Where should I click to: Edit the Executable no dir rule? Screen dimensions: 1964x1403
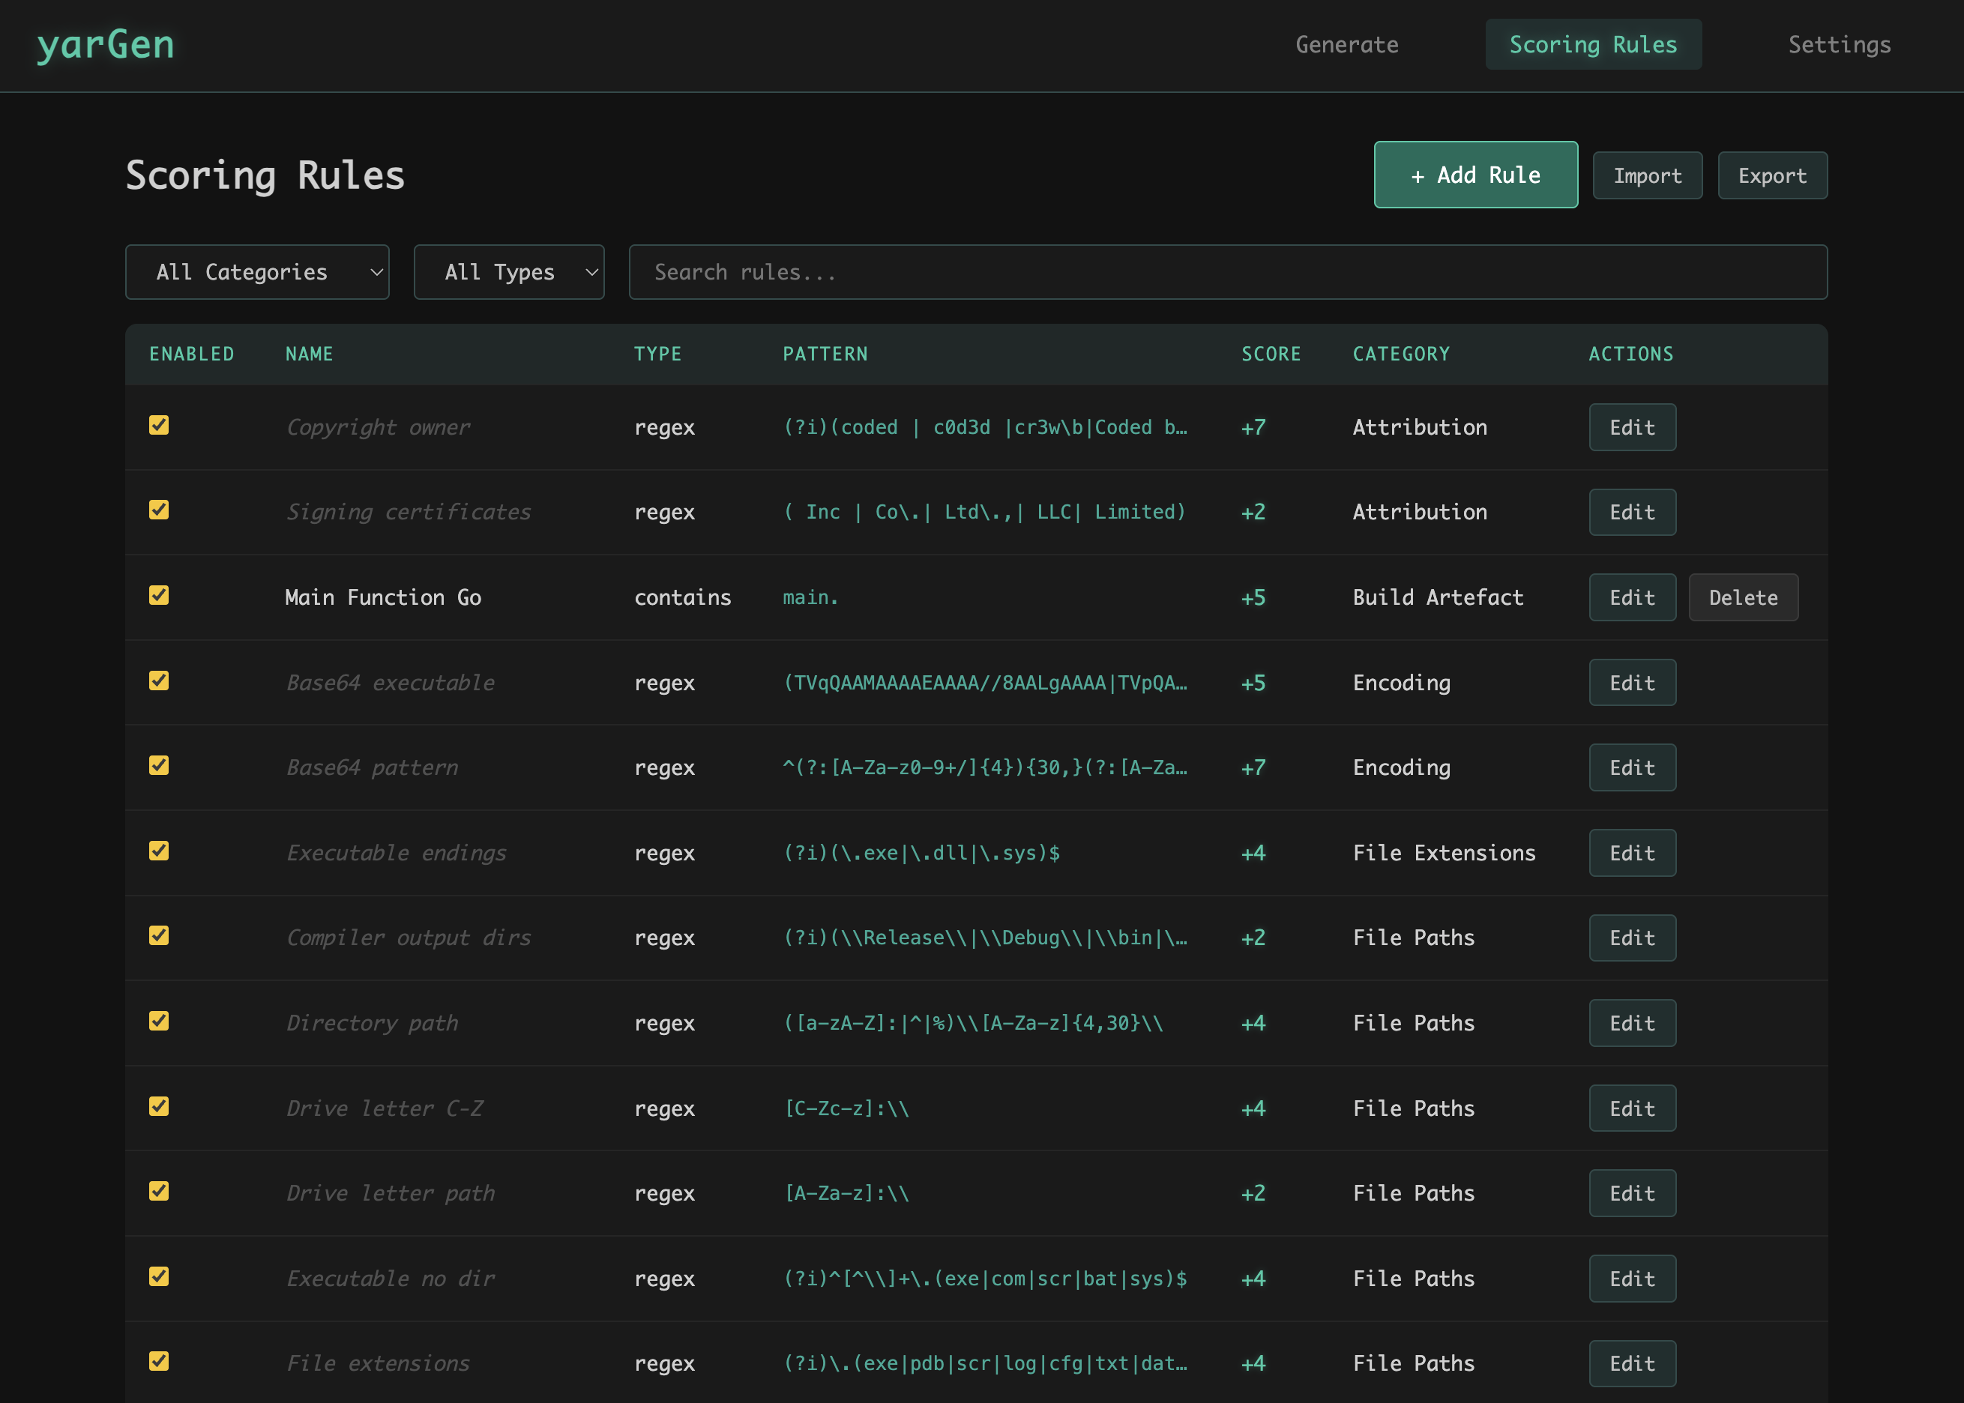[1631, 1279]
